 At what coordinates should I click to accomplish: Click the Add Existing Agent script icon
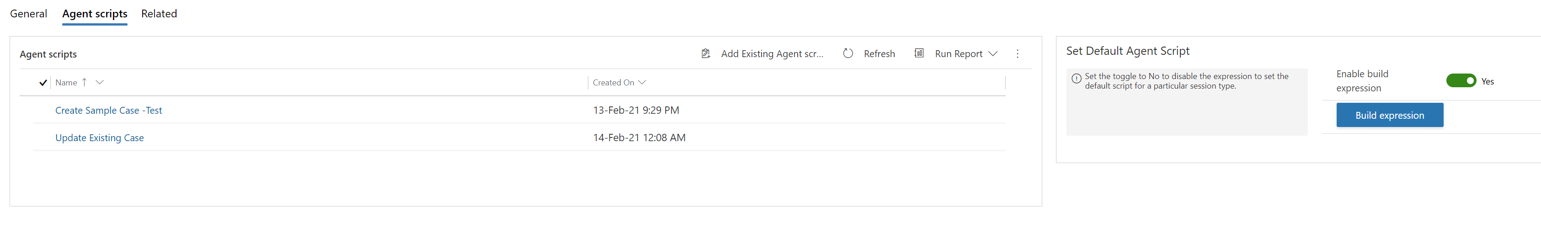coord(705,54)
